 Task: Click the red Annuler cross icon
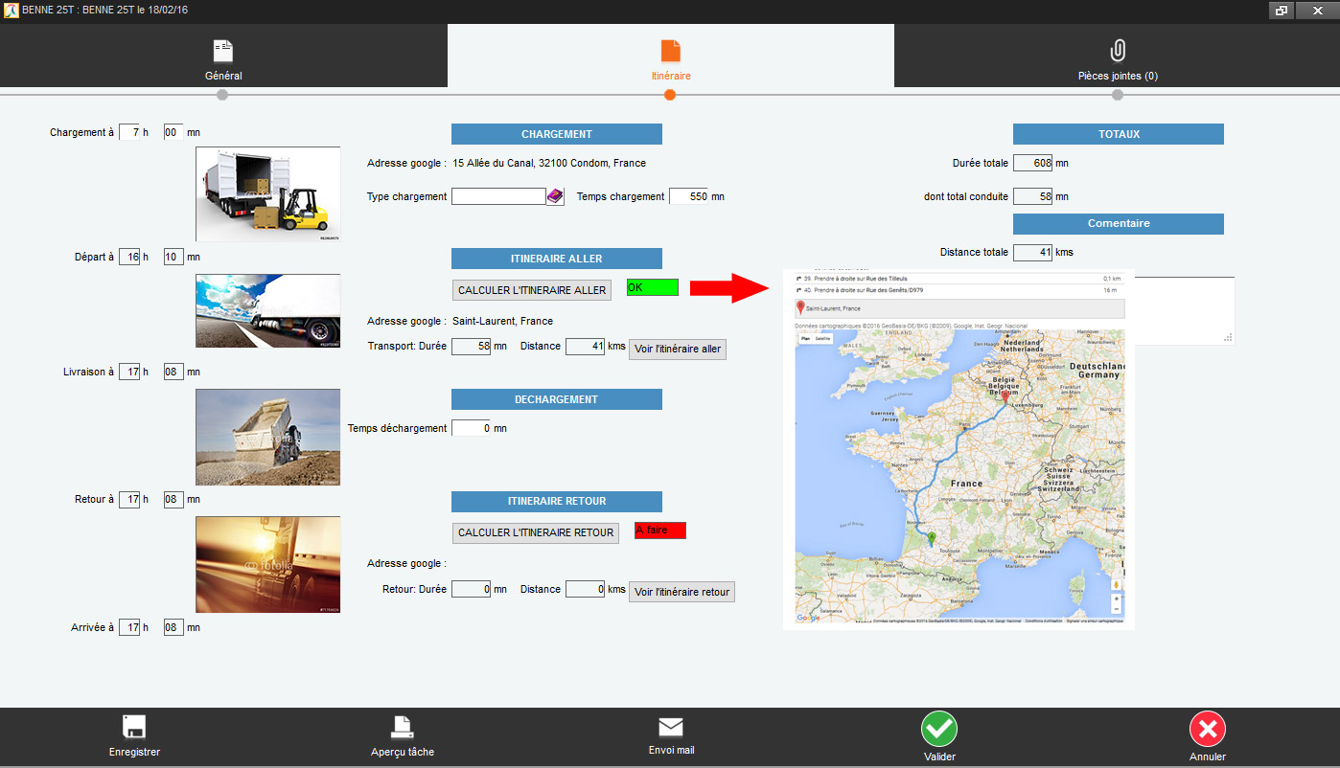click(x=1208, y=729)
